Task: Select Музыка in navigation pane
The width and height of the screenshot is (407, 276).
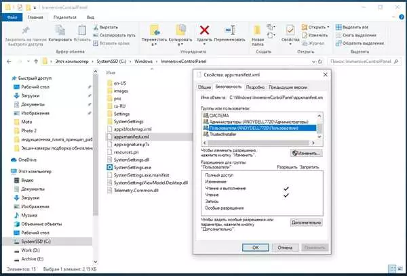Action: coord(29,215)
